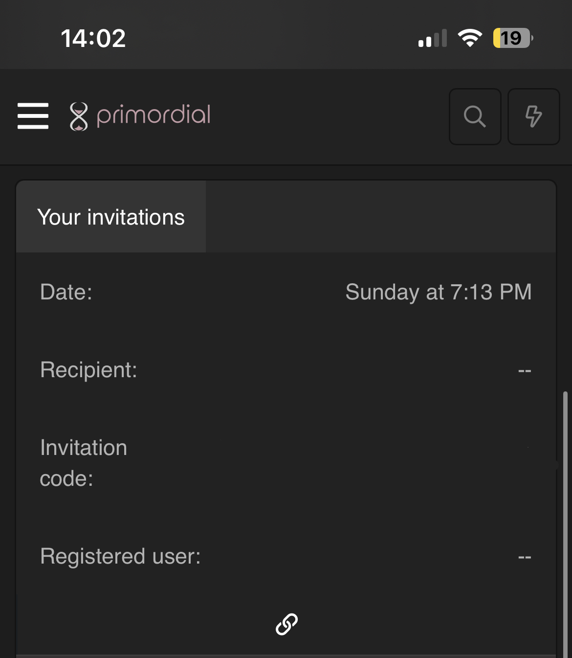Tap the Wi-Fi status icon
Screen dimensions: 572x658
coord(470,38)
